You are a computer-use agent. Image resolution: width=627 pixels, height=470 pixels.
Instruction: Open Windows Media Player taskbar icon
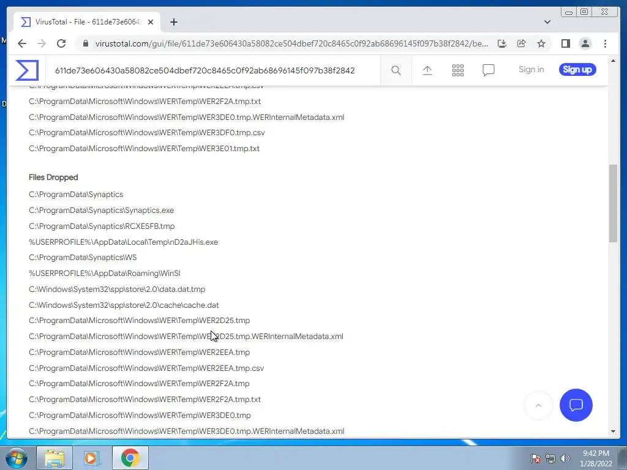pos(92,458)
